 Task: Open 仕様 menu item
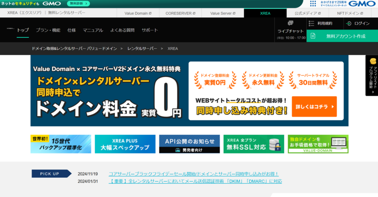tap(72, 30)
